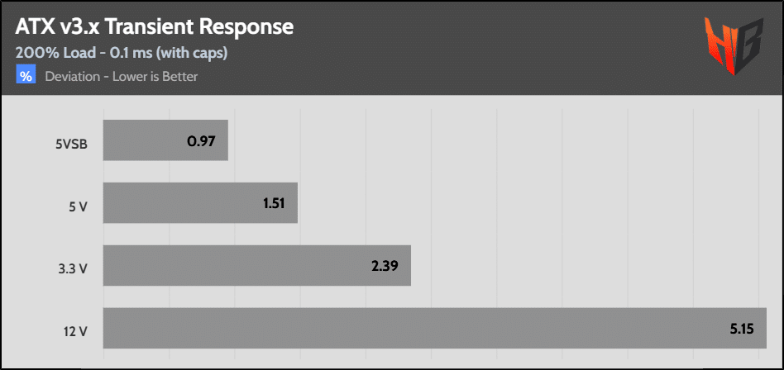The image size is (784, 370).
Task: Click the 0.97 value label
Action: [201, 140]
